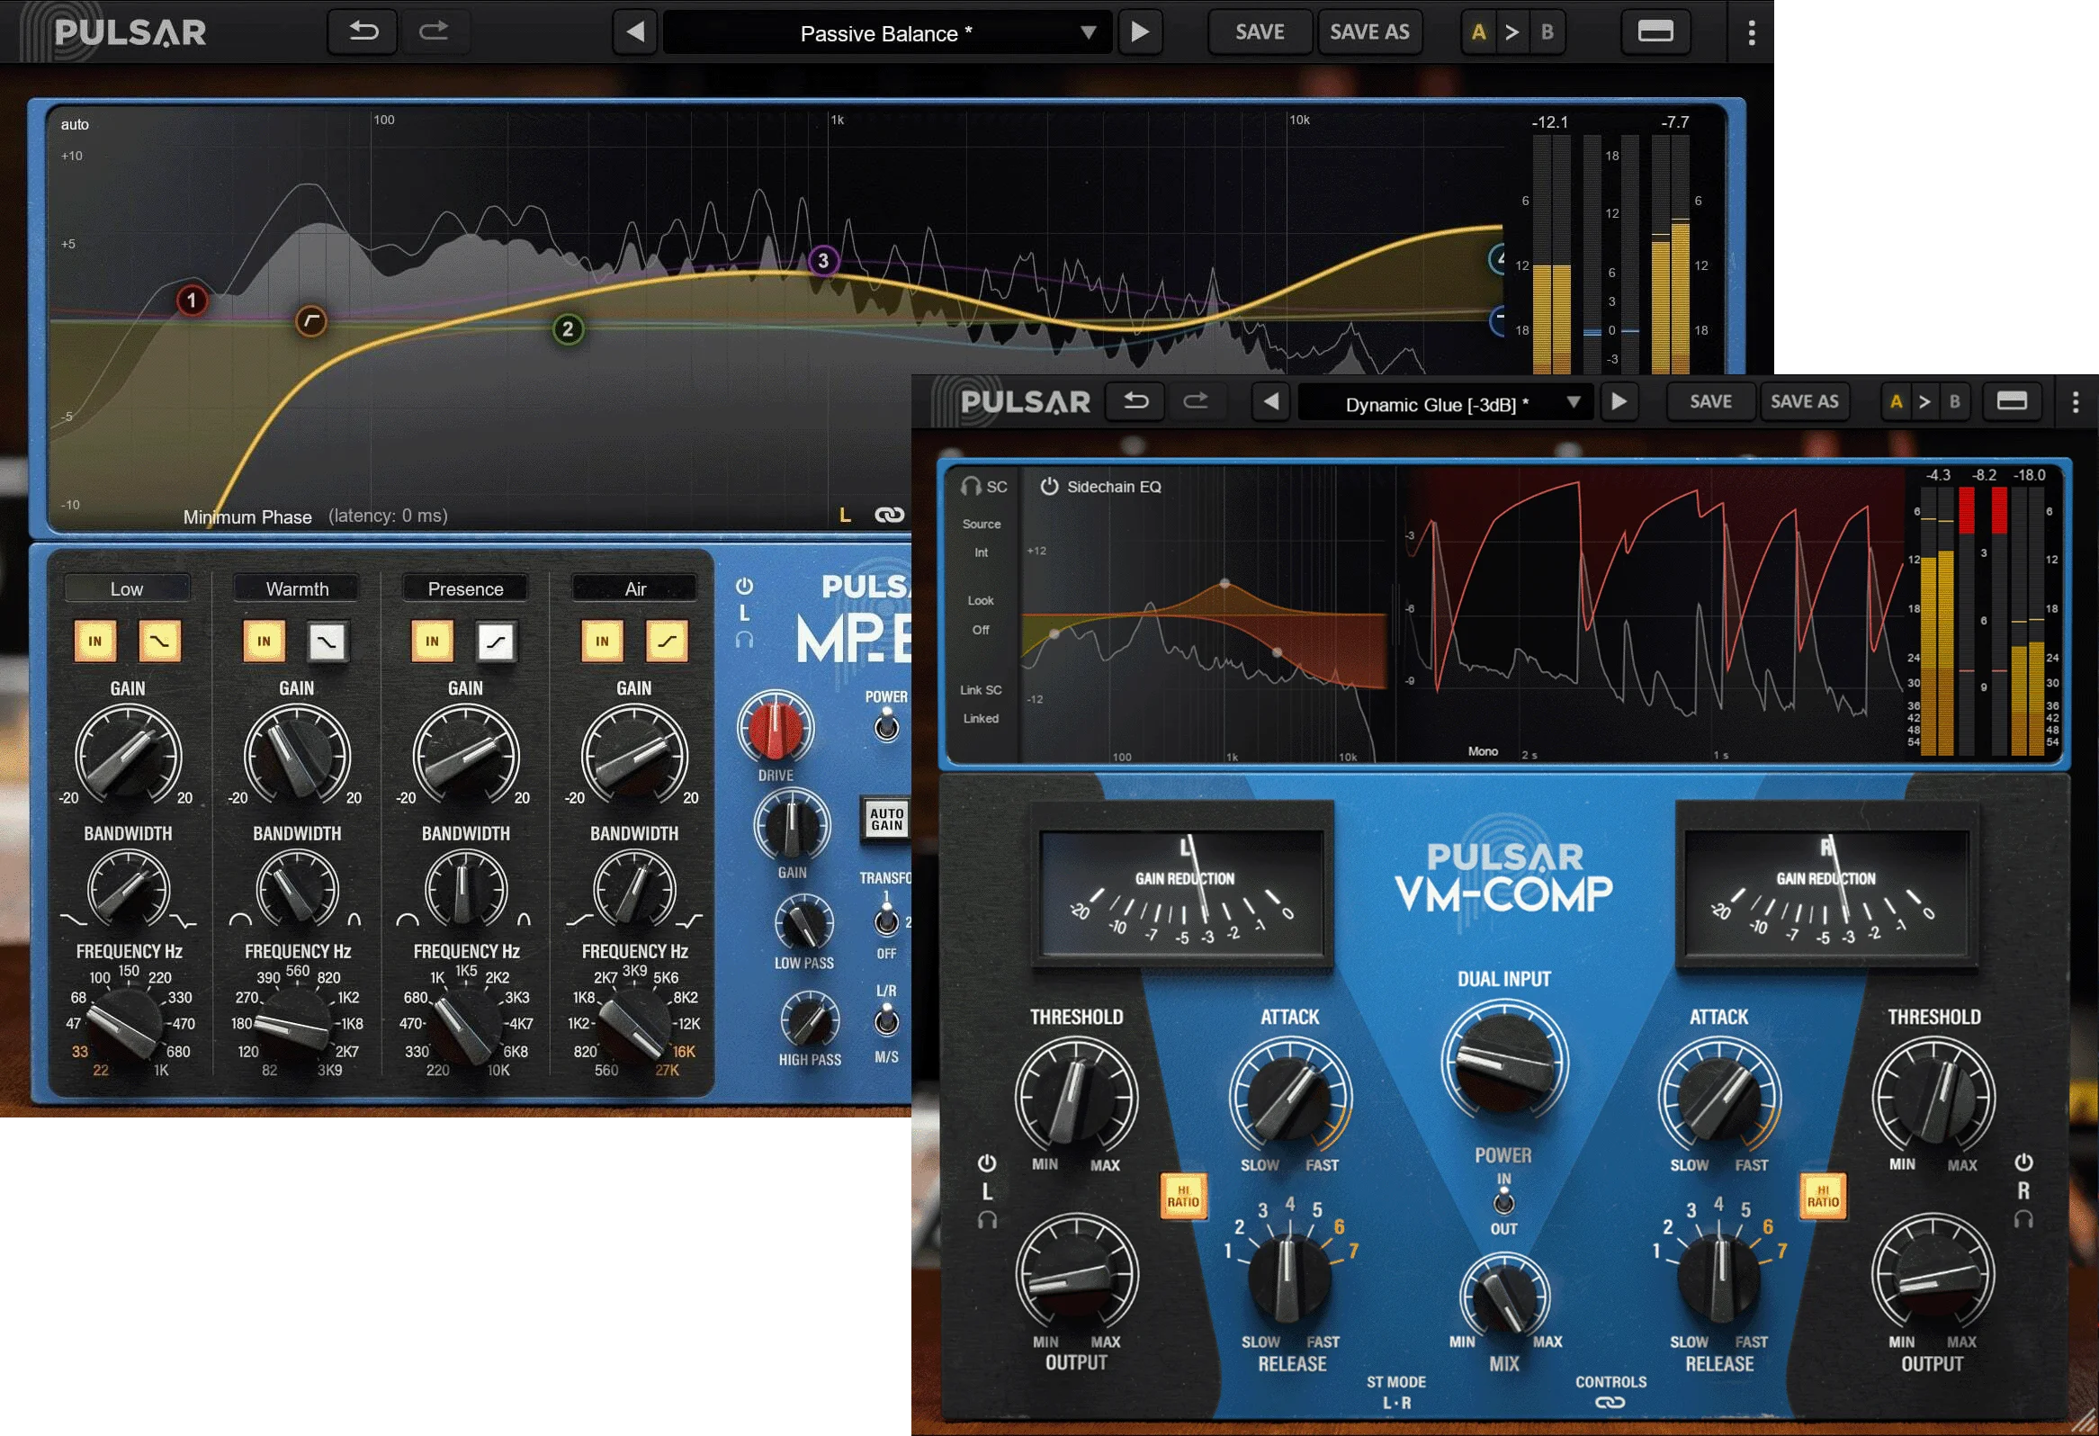Open Passive Balance preset dropdown
This screenshot has height=1436, width=2099.
(x=887, y=33)
